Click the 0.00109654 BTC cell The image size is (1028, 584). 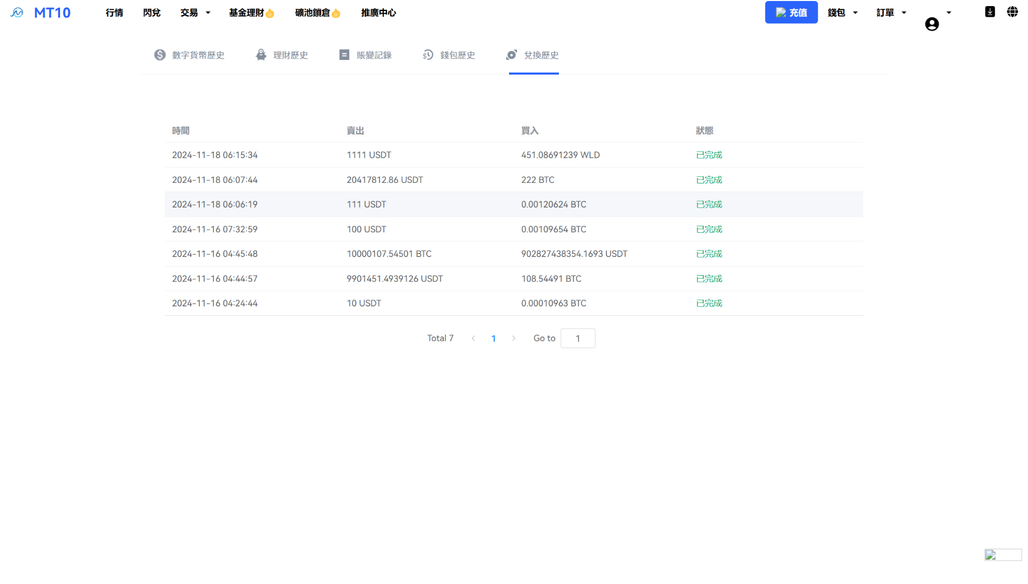tap(554, 229)
